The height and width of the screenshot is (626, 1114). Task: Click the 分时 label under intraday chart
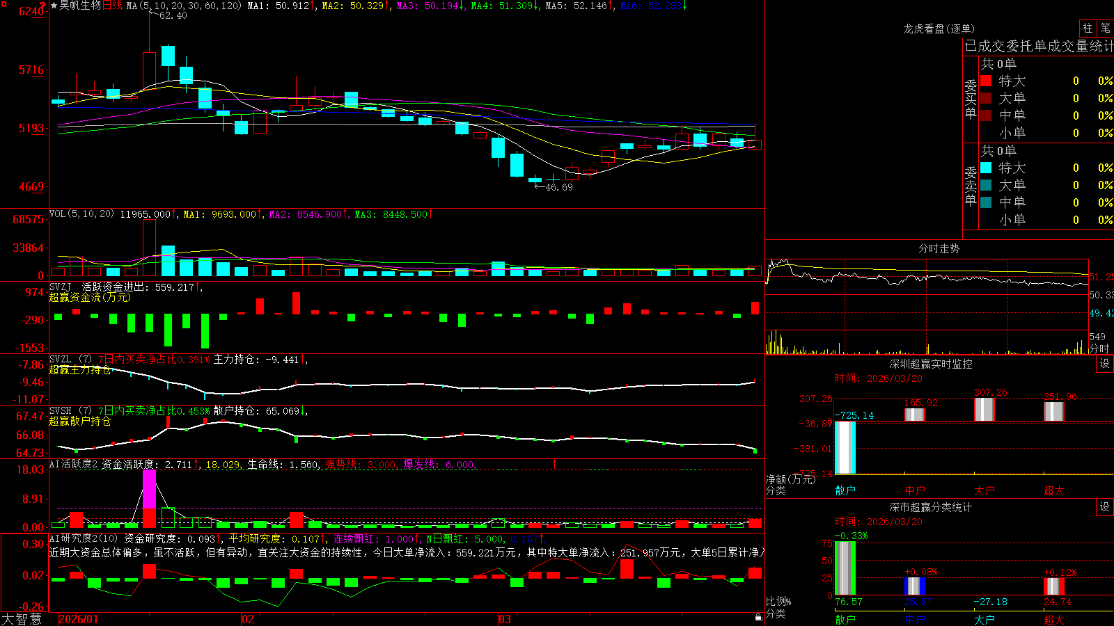click(x=1099, y=348)
